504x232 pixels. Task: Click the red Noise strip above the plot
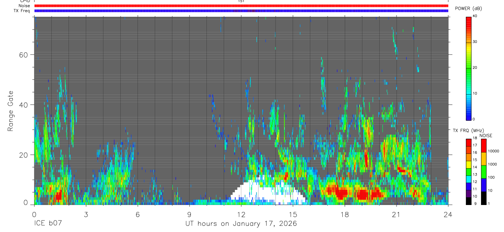[x=241, y=6]
